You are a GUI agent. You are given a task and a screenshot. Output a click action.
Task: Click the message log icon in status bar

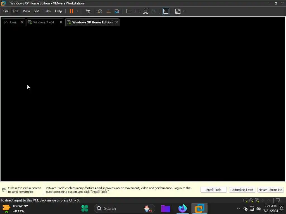[x=278, y=200]
